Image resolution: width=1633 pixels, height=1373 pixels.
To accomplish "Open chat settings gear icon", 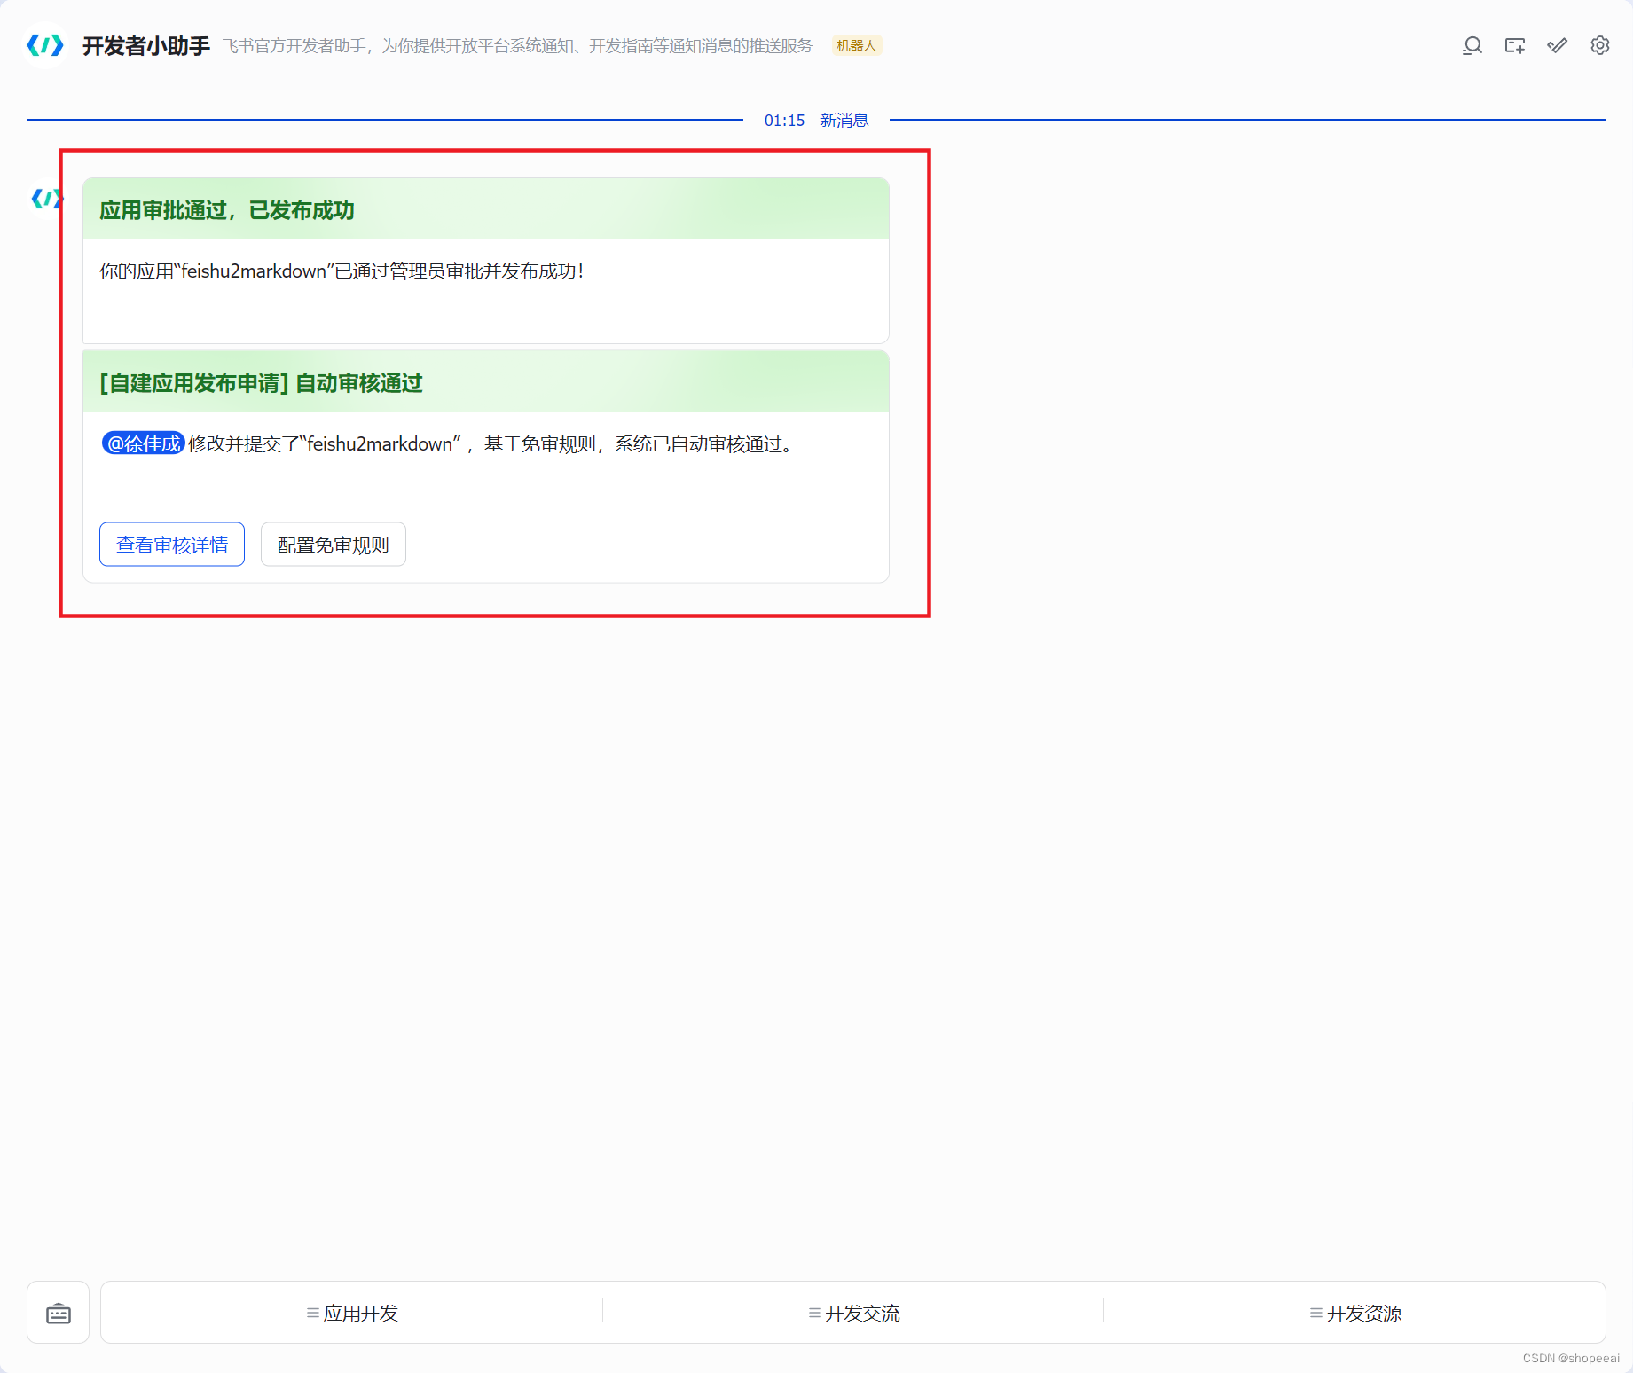I will (1600, 45).
